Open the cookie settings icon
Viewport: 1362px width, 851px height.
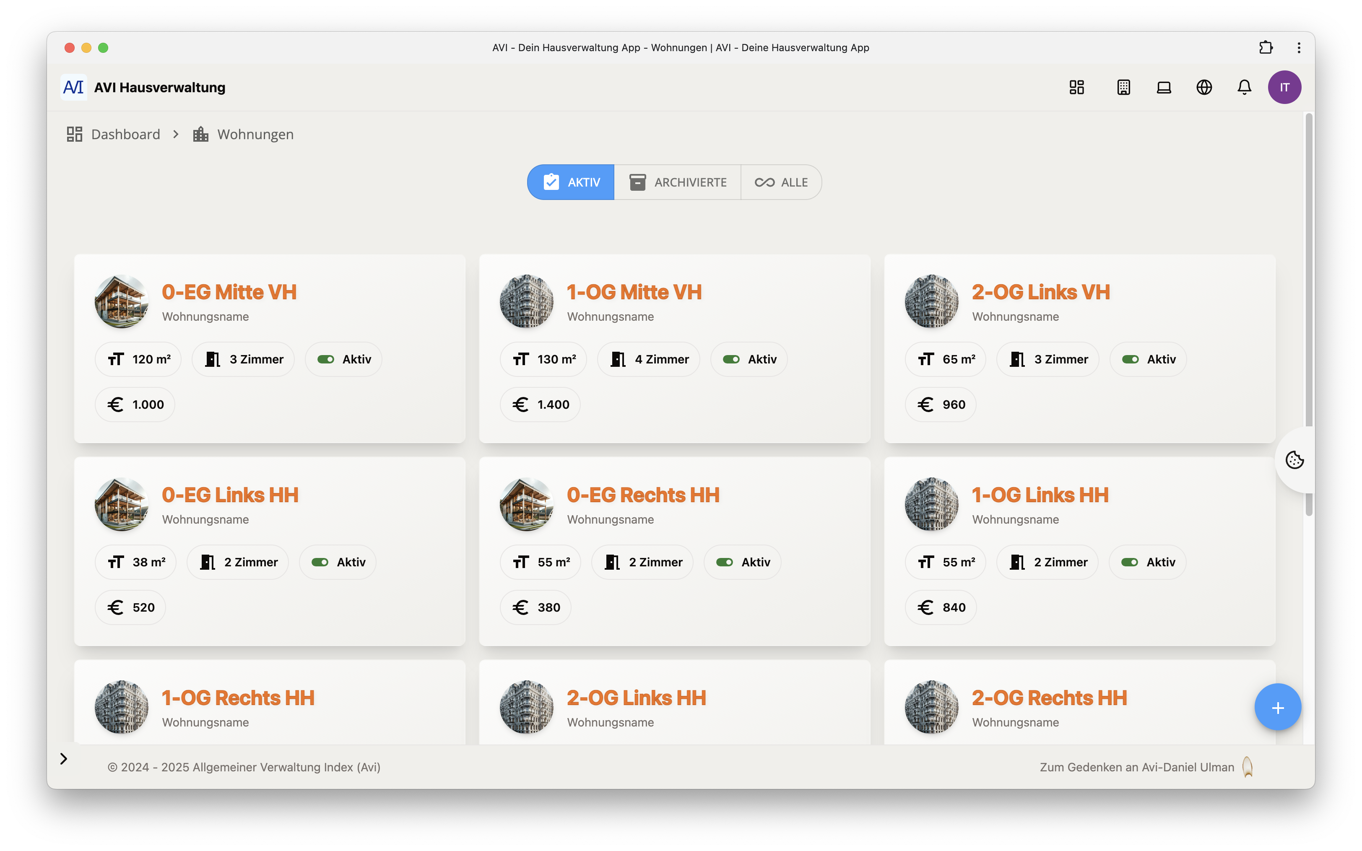pyautogui.click(x=1294, y=460)
